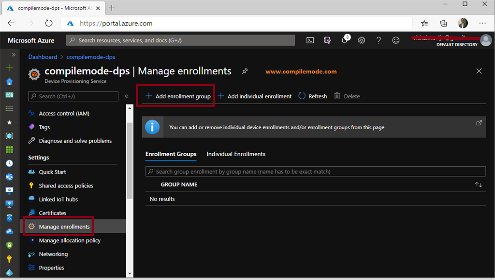Click the Refresh toolbar button
Viewport: 495px width, 280px height.
(x=312, y=96)
